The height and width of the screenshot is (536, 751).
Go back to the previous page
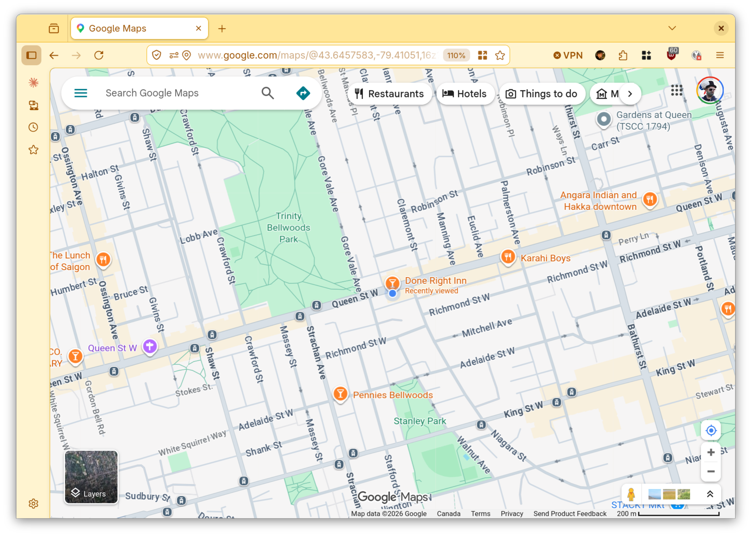(x=54, y=55)
